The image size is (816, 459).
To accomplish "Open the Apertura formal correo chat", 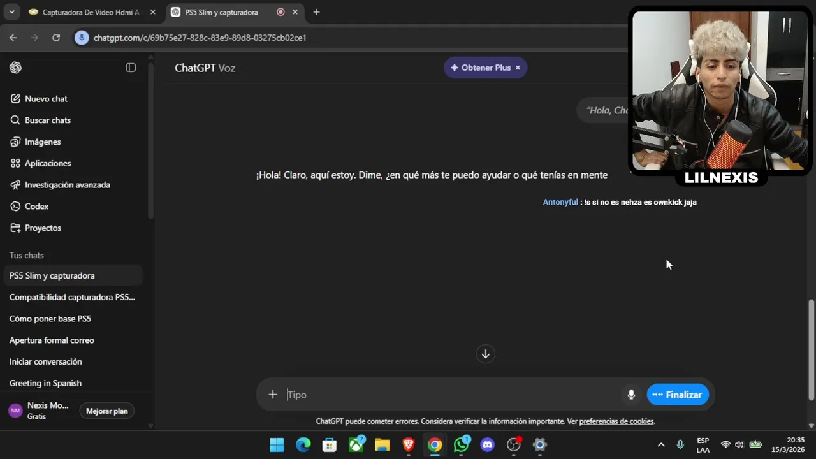I will tap(73, 340).
